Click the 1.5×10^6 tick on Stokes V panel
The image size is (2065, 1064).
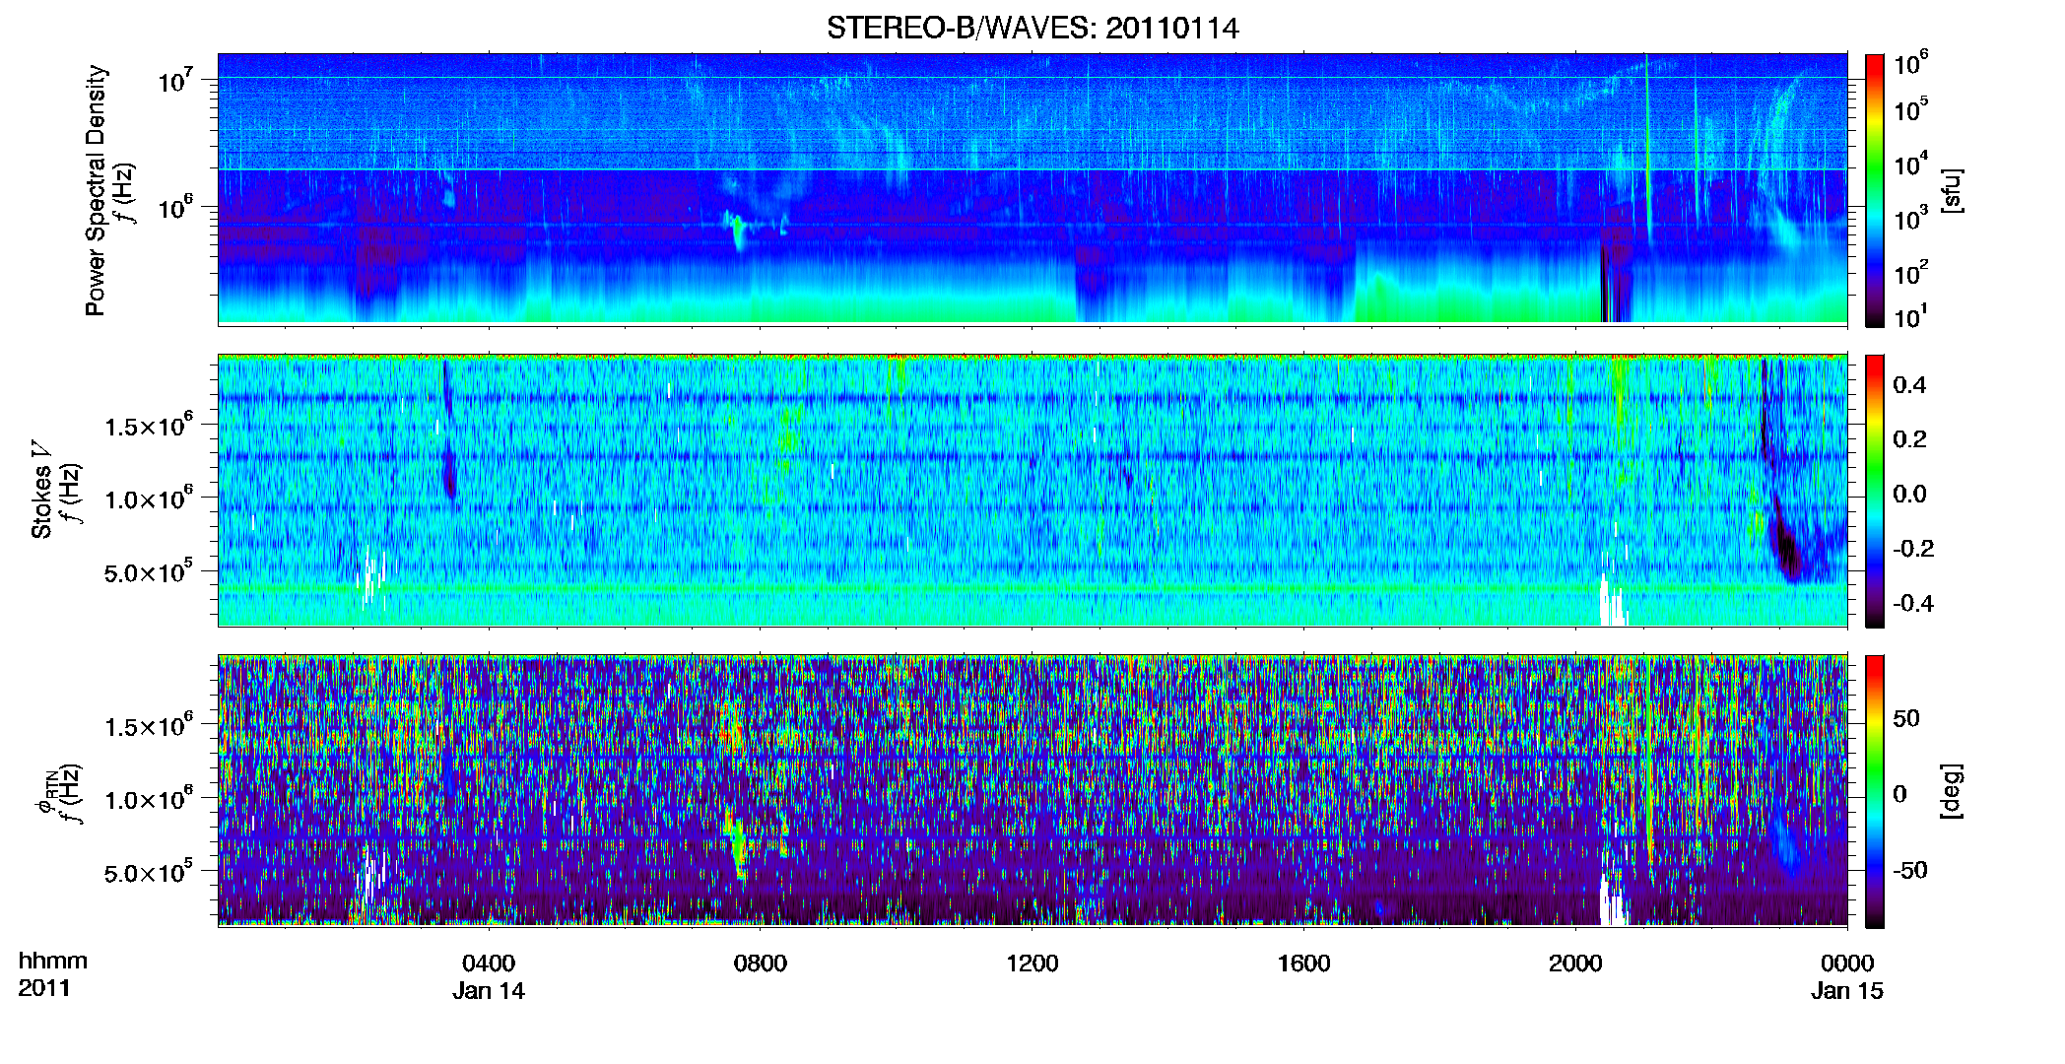(149, 426)
